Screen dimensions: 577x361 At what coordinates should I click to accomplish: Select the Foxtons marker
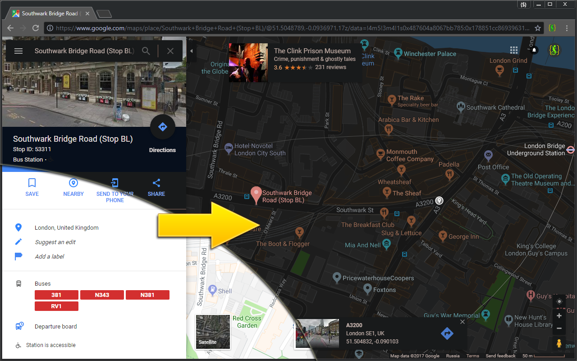coord(367,288)
